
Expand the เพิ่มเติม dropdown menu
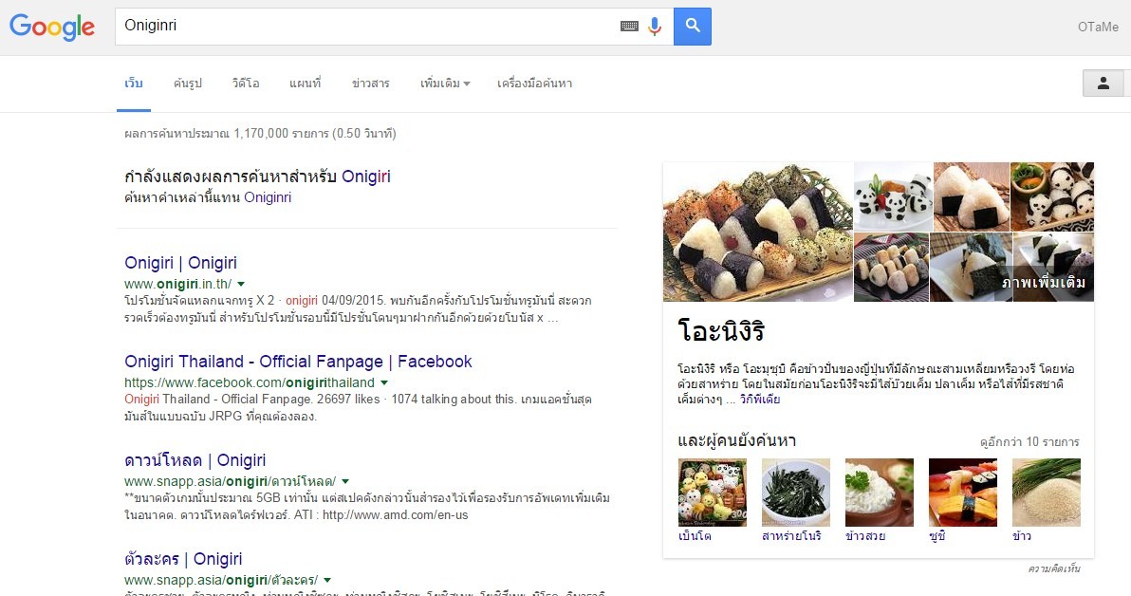(445, 84)
